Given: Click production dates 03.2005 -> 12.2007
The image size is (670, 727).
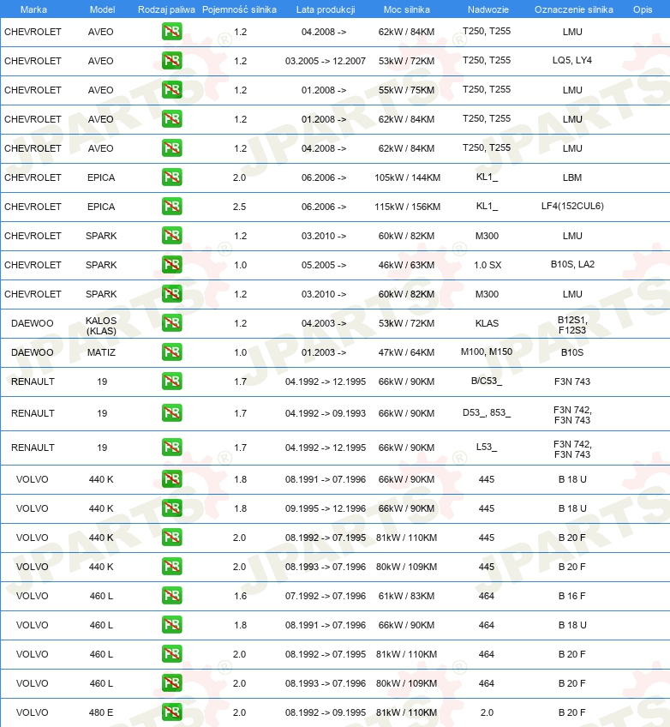Looking at the screenshot, I should click(326, 61).
